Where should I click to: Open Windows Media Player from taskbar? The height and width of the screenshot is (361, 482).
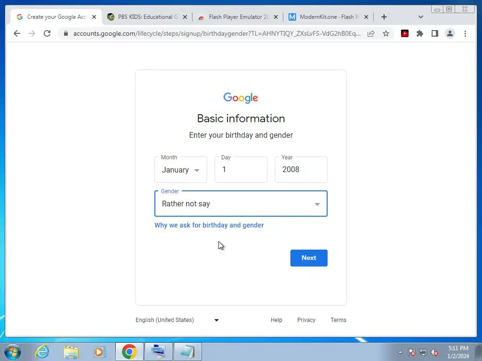coord(99,352)
